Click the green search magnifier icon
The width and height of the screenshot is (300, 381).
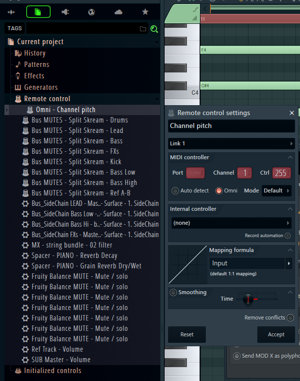154,29
